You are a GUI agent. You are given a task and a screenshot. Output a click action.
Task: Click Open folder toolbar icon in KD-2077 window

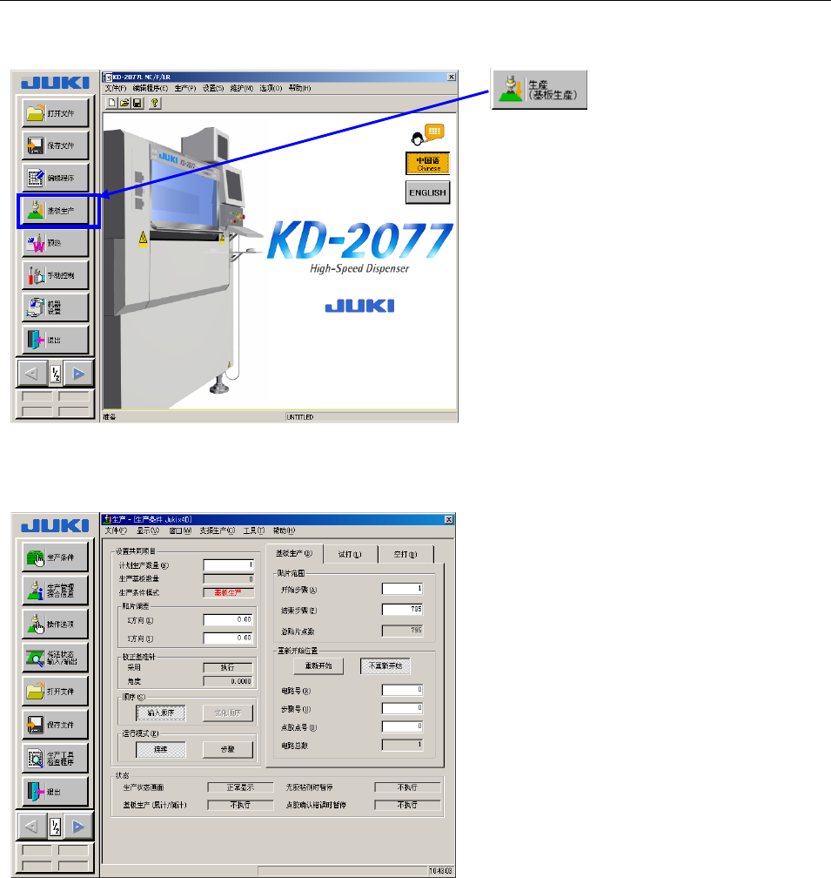coord(124,103)
